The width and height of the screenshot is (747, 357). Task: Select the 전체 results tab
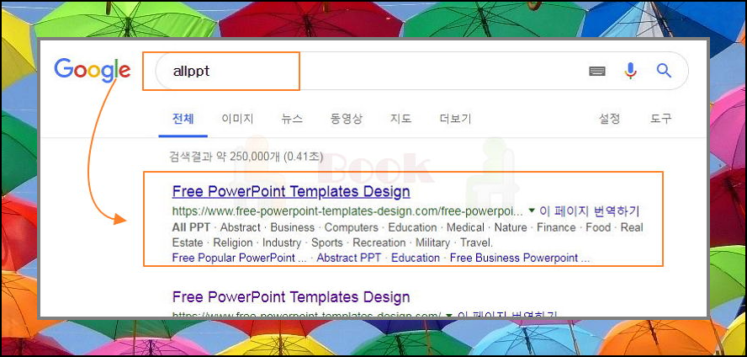[183, 119]
